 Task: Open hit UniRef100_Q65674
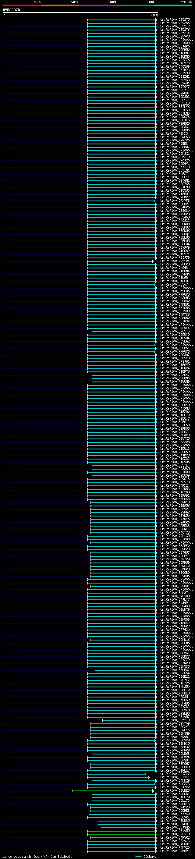(x=175, y=285)
